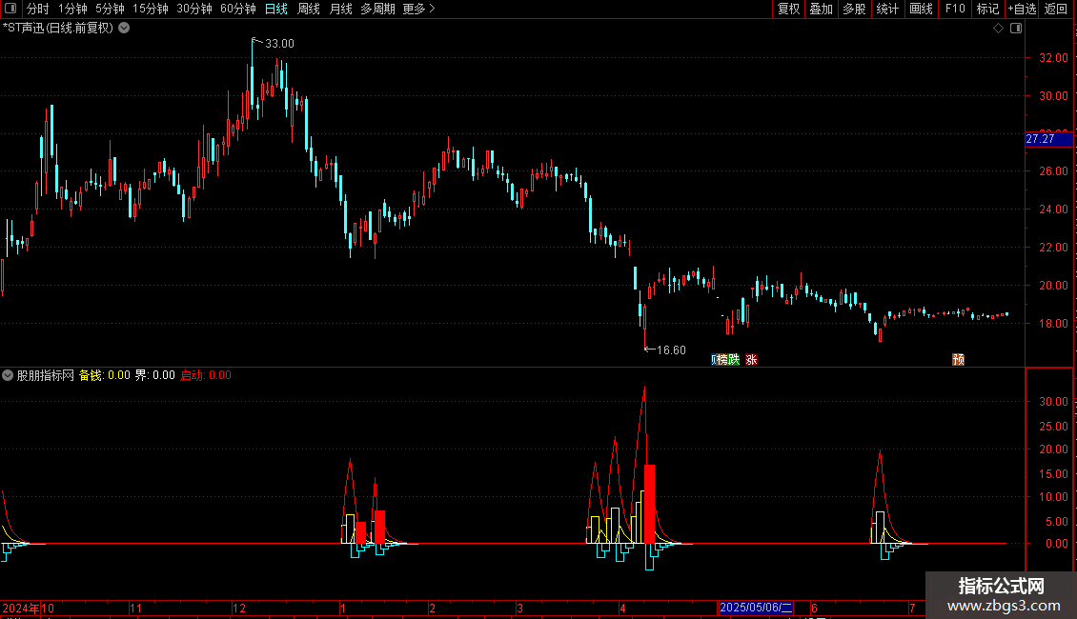
Task: Click the 备钱: 0.00 indicator value
Action: (x=105, y=375)
